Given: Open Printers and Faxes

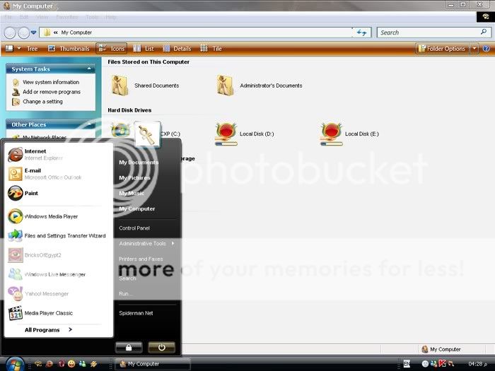Looking at the screenshot, I should coord(141,259).
